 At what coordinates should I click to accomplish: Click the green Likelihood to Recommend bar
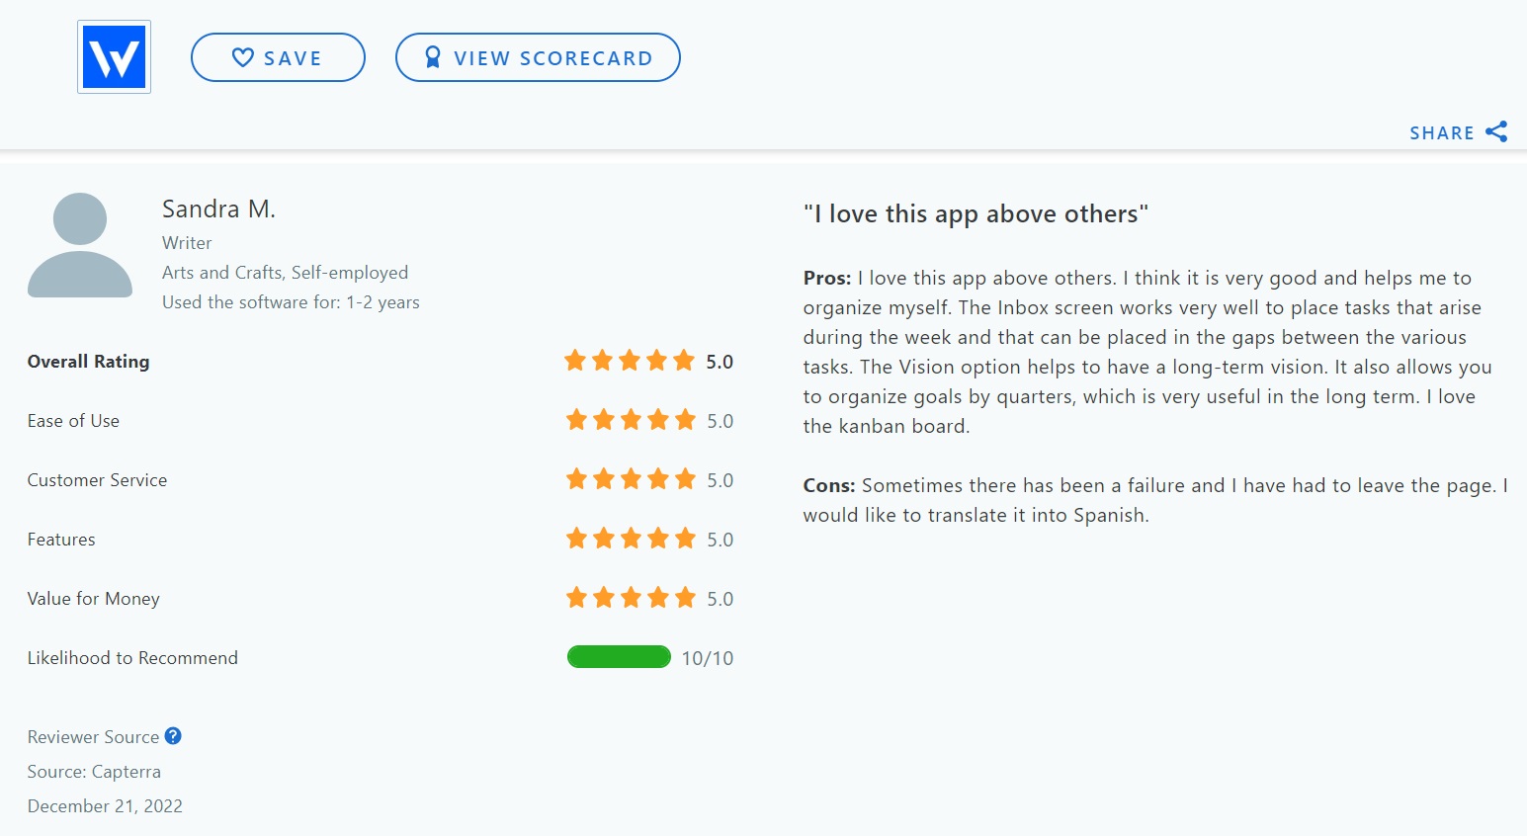[x=619, y=657]
